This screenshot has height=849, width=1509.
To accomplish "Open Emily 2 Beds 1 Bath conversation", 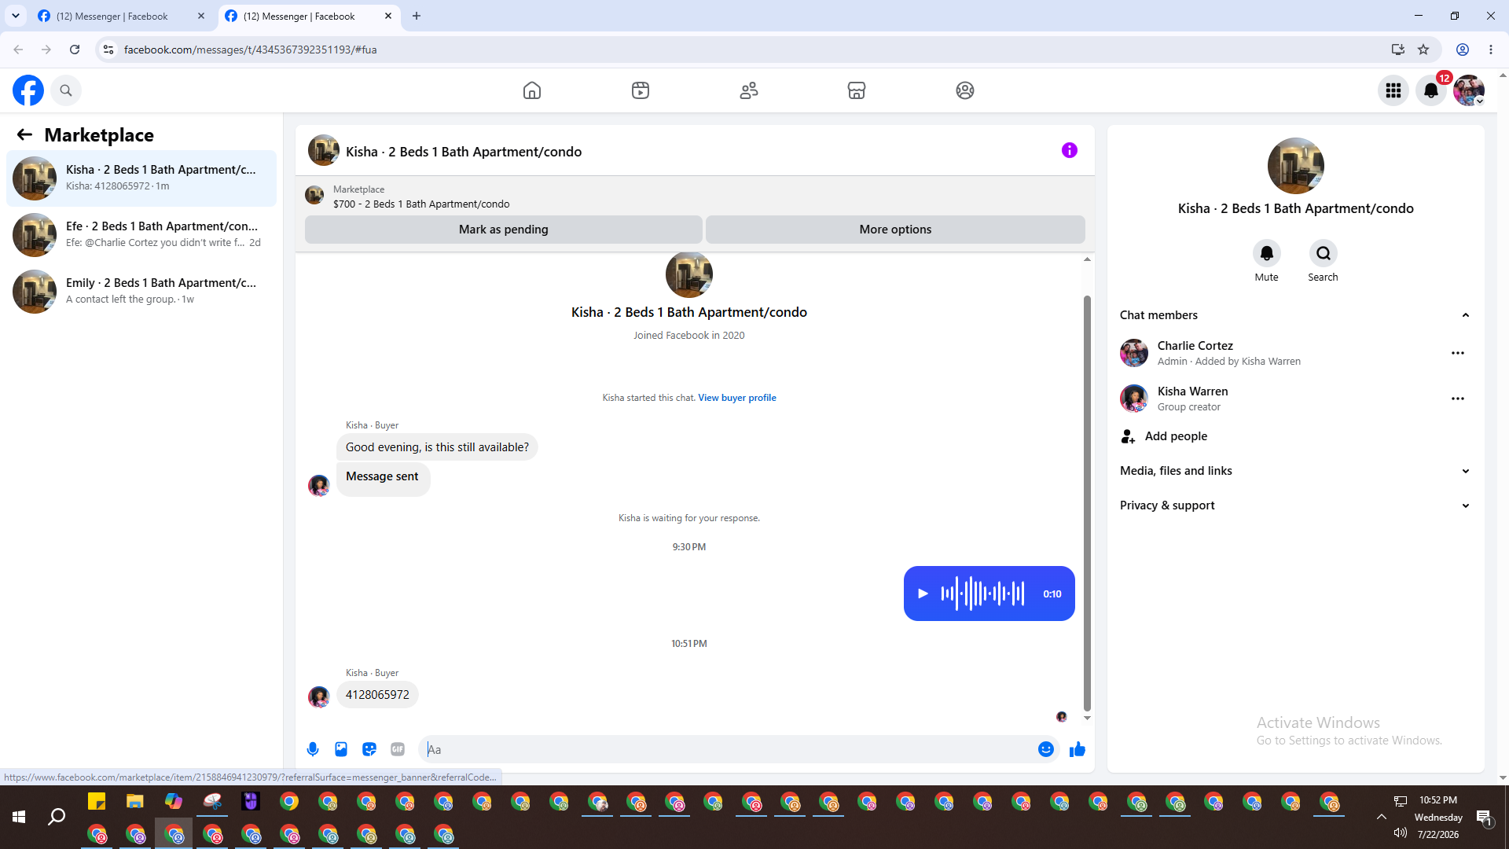I will click(x=141, y=292).
